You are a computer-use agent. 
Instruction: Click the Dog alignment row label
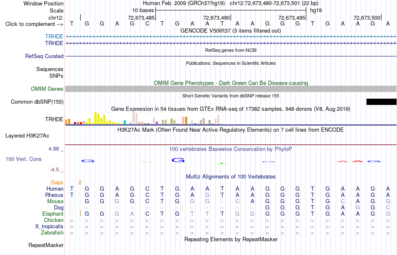(59, 208)
